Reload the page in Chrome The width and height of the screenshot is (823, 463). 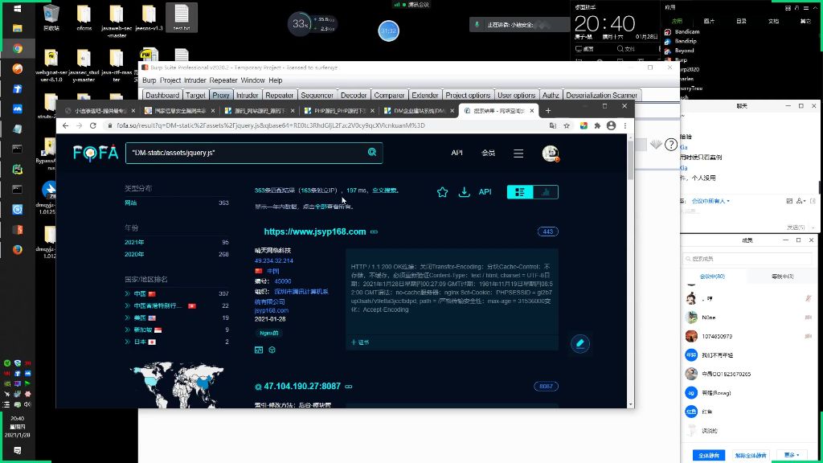point(93,125)
